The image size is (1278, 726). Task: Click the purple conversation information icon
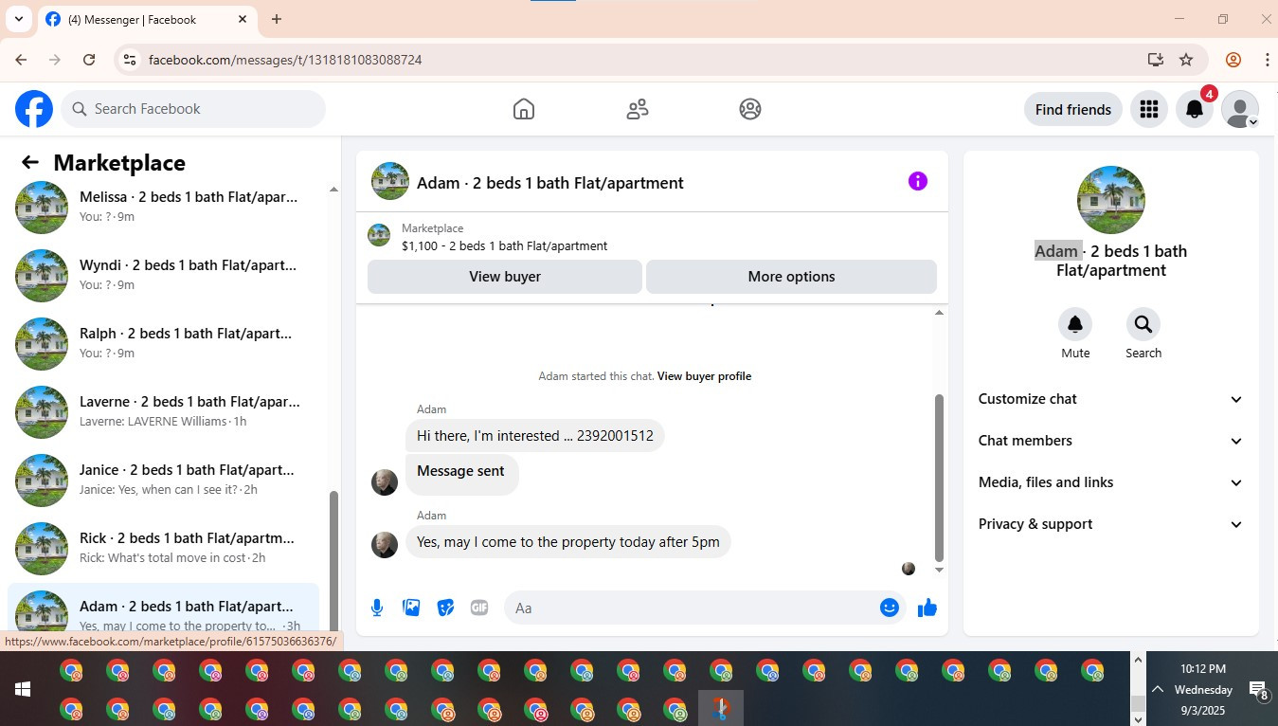point(918,181)
